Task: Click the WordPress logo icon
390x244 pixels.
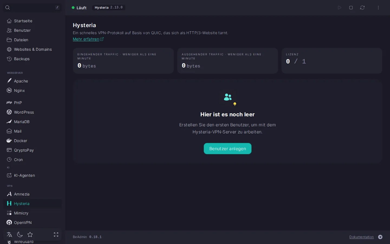Action: tap(9, 112)
